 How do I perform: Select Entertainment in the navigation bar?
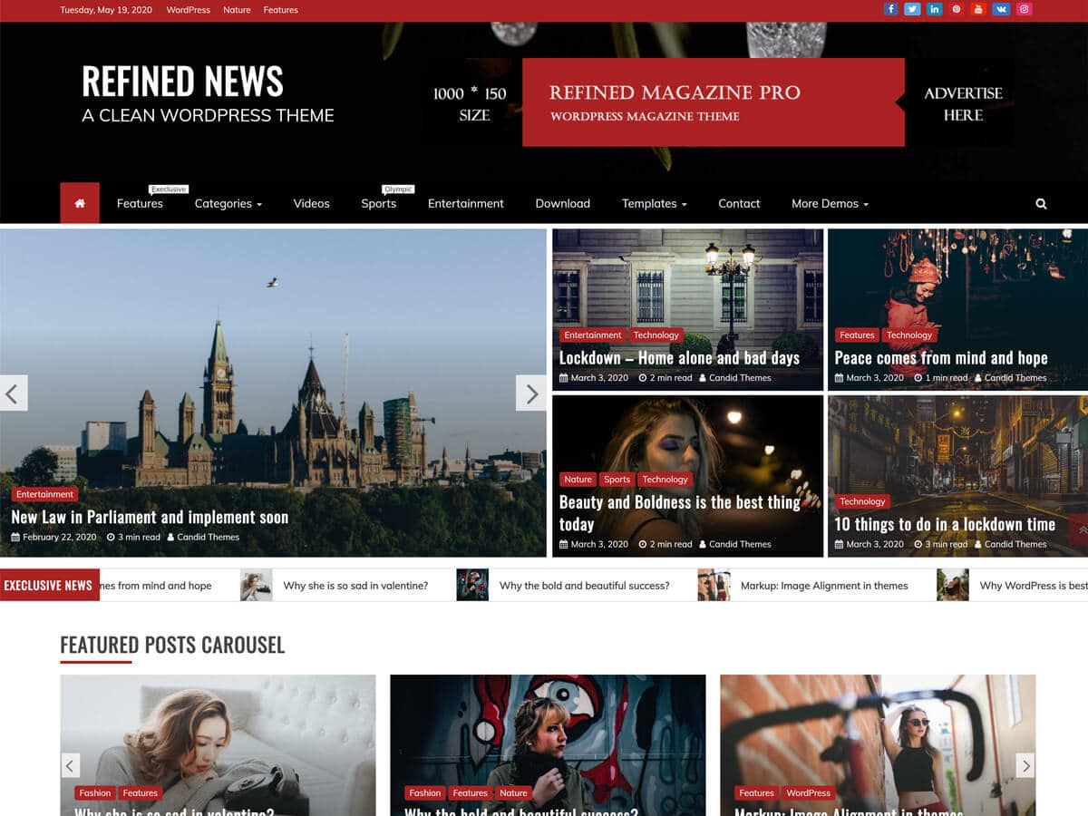point(465,204)
